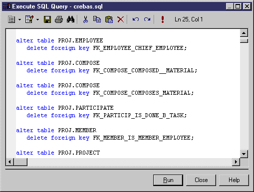Open the editor menu list icon
The image size is (254, 192).
coord(11,19)
